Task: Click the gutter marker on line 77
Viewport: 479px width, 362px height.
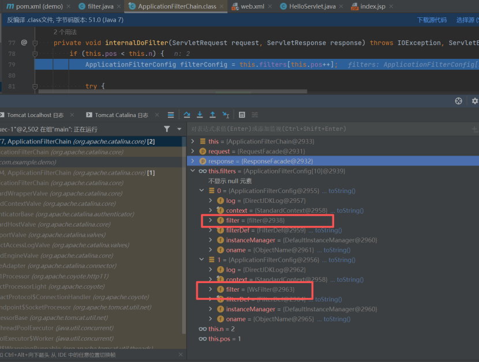Action: click(24, 43)
